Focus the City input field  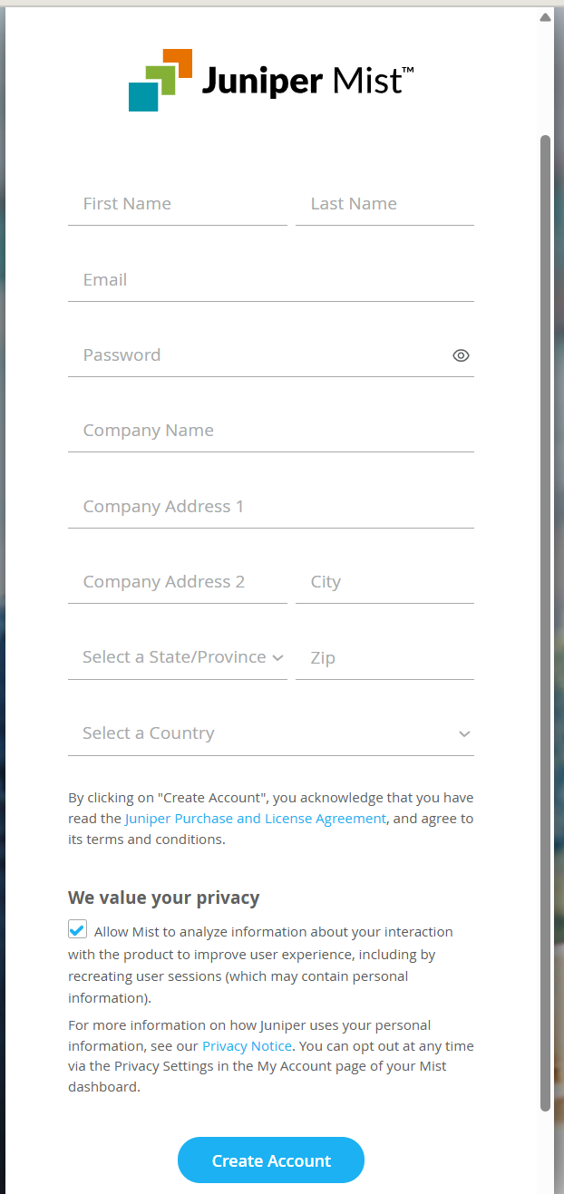[384, 582]
